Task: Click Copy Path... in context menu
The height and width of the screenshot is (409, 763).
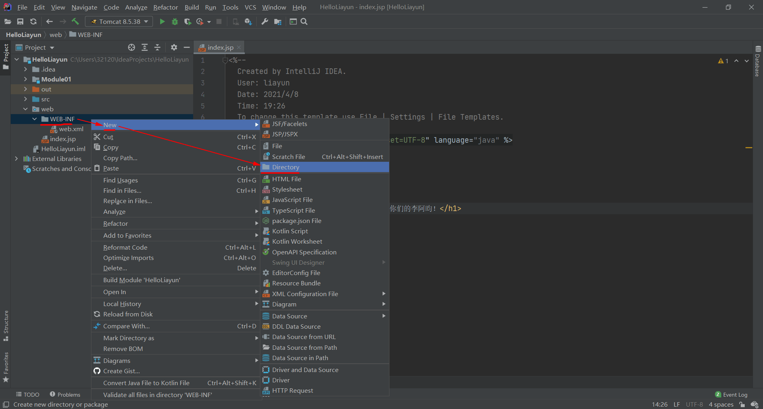Action: click(x=176, y=158)
